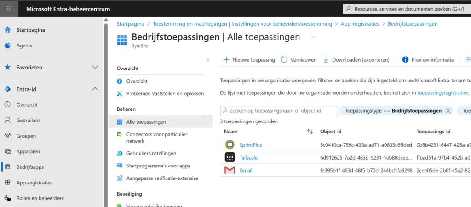Open Gebruikers in the left navigation
Screen dimensions: 471x207
pyautogui.click(x=29, y=120)
